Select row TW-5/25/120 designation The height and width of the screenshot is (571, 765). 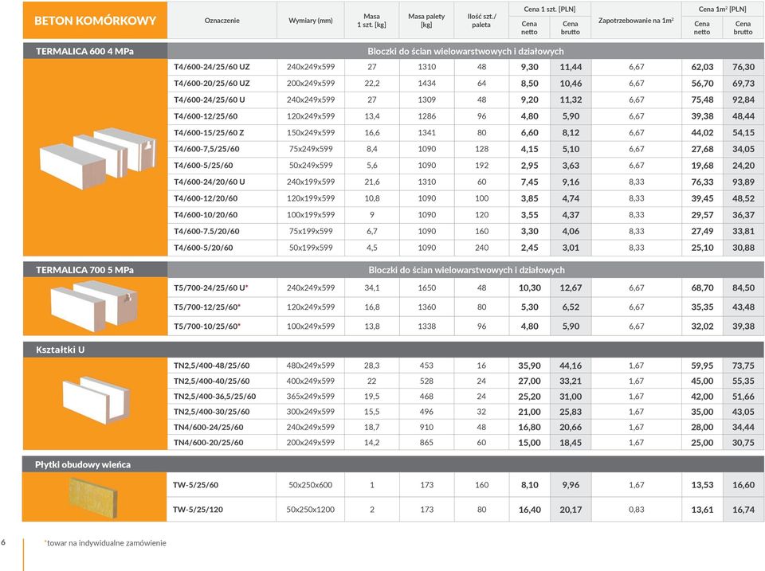(x=198, y=510)
